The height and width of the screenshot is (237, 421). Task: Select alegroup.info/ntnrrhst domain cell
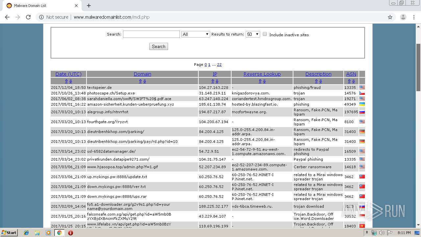[x=142, y=112]
